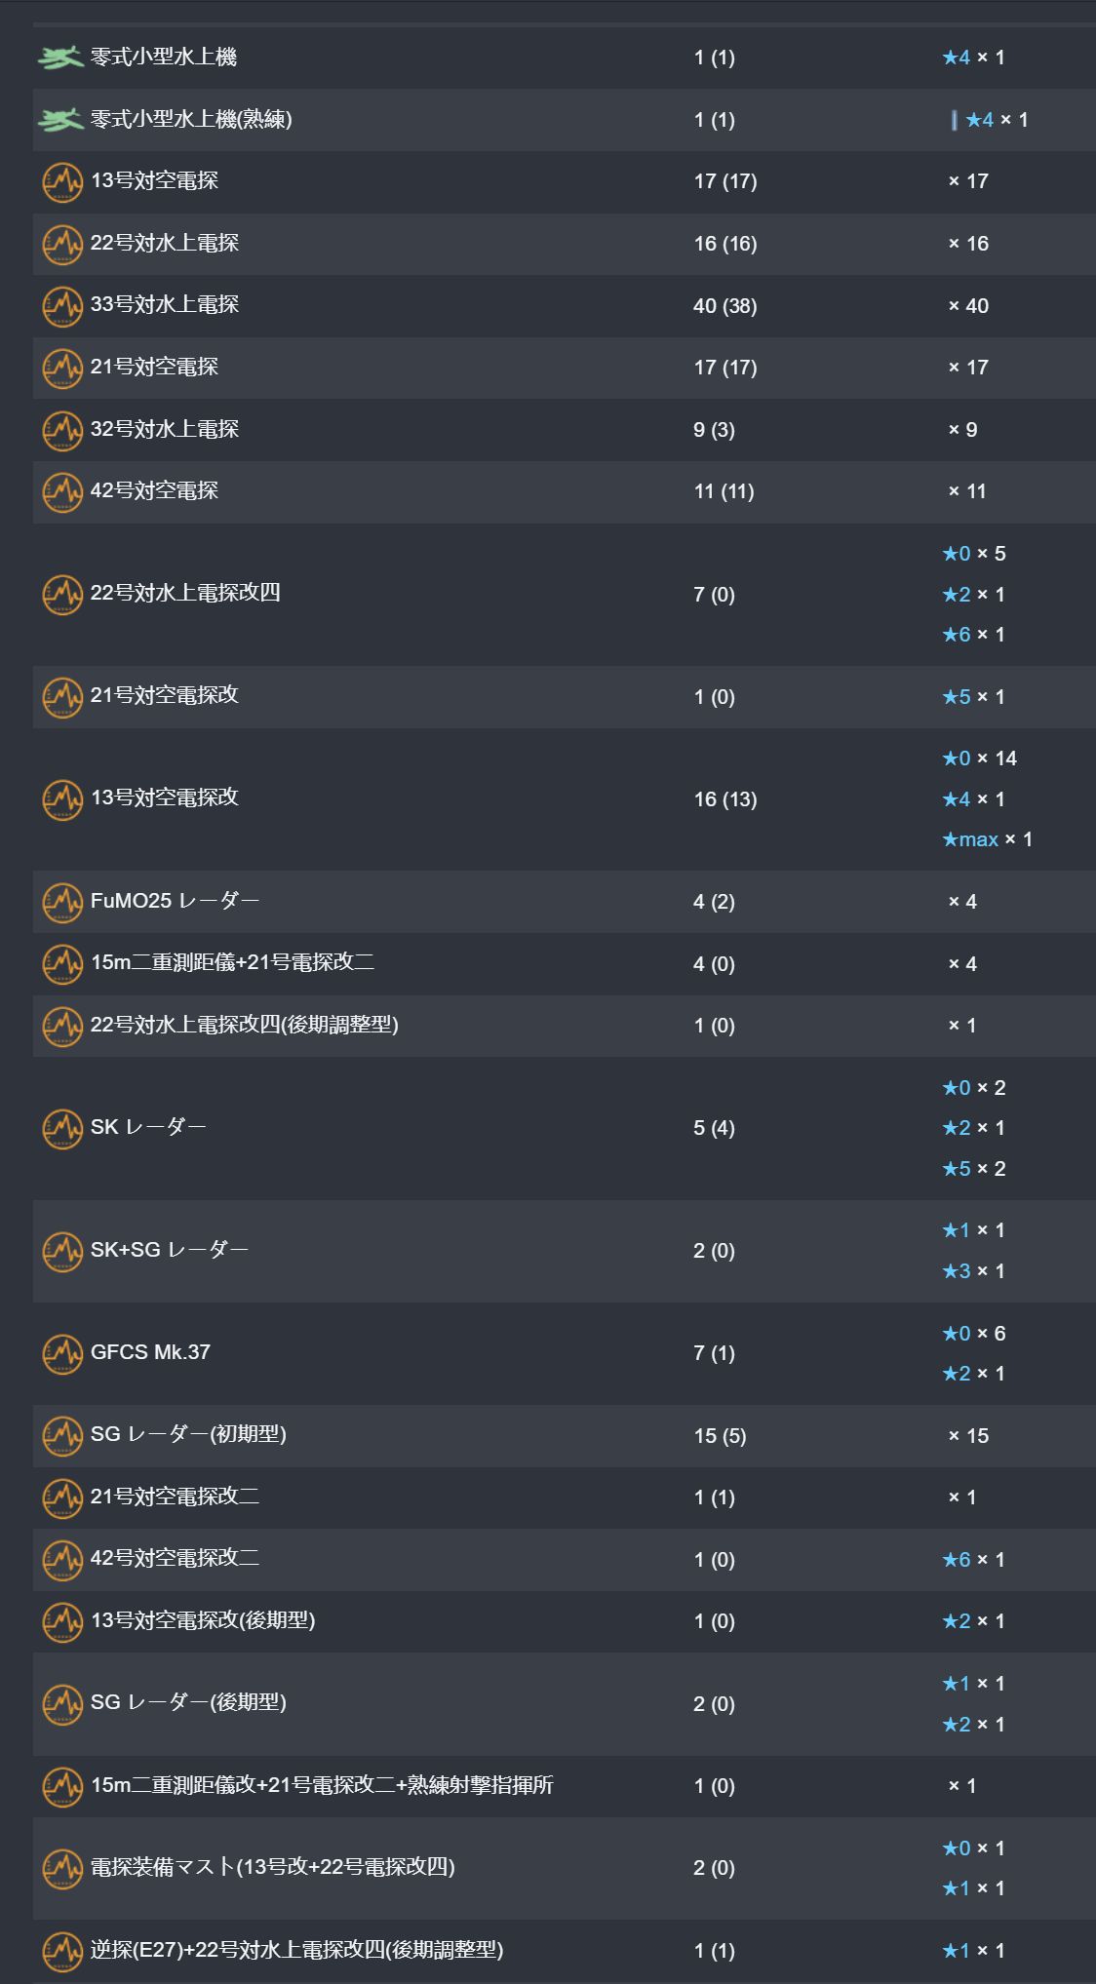The width and height of the screenshot is (1096, 1984).
Task: Click the ★5 × 2 entry for SK レーダー
Action: [x=973, y=1169]
